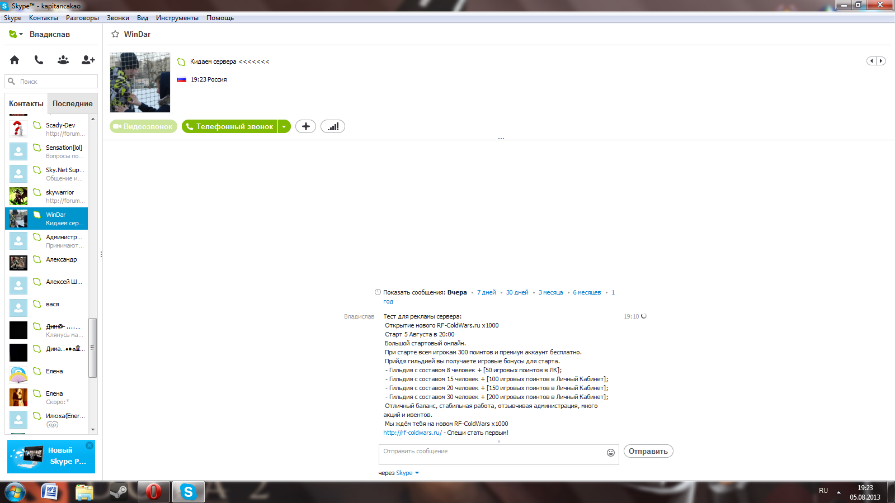The height and width of the screenshot is (503, 895).
Task: Check the call quality signal icon
Action: 333,126
